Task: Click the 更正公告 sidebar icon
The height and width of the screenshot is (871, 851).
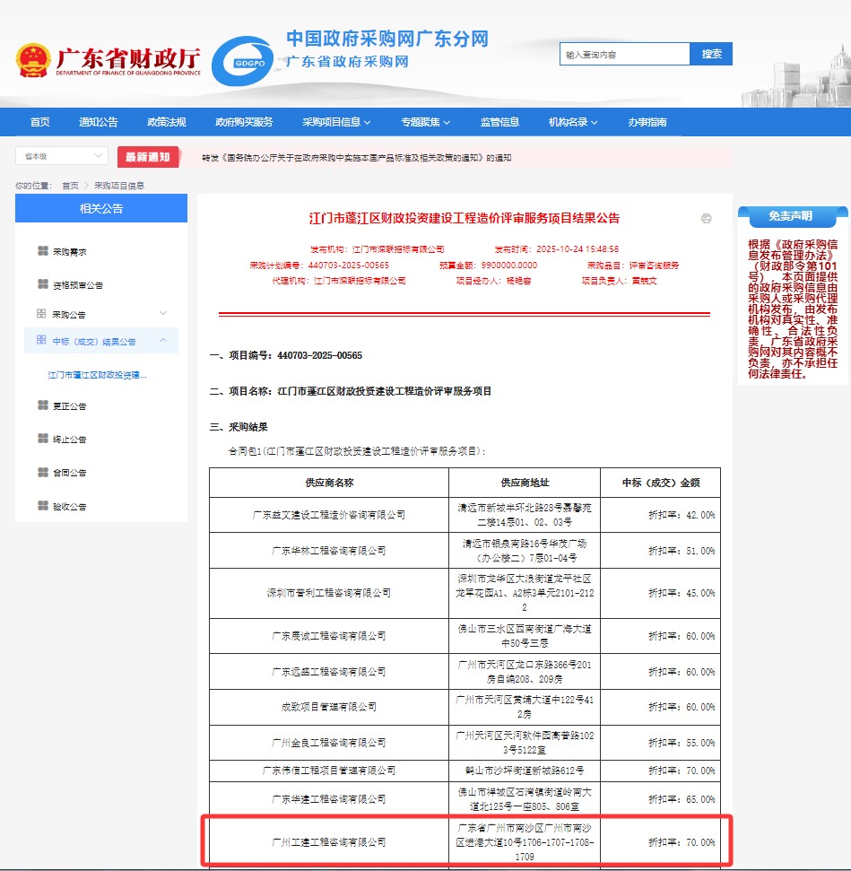Action: [x=42, y=405]
